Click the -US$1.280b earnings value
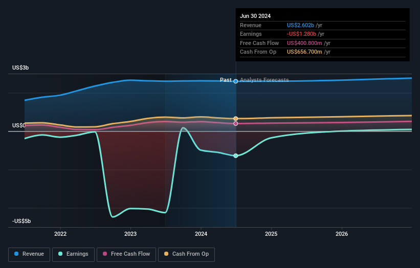 click(301, 34)
